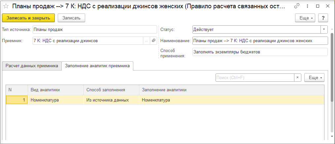Open the top Еще menu
The width and height of the screenshot is (335, 144).
(305, 18)
